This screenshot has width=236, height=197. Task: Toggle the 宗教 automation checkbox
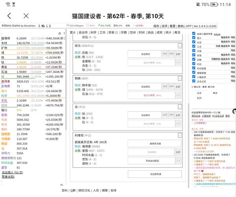point(194,59)
